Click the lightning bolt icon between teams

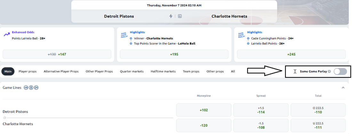click(171, 16)
